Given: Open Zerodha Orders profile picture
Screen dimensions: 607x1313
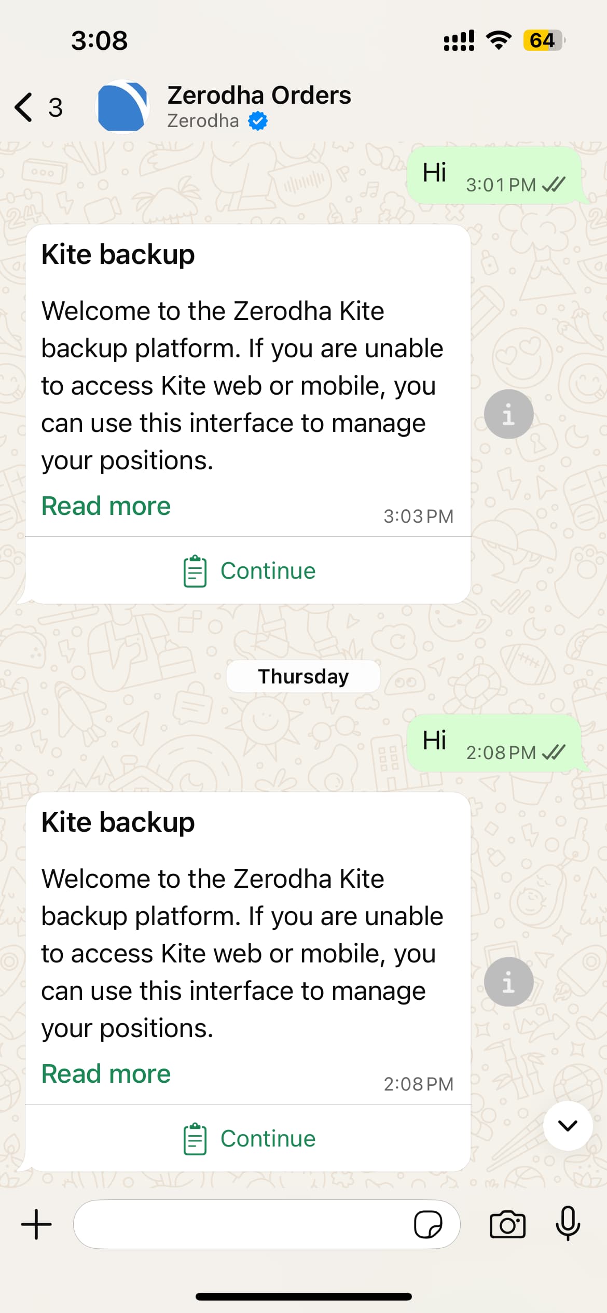Looking at the screenshot, I should [123, 107].
